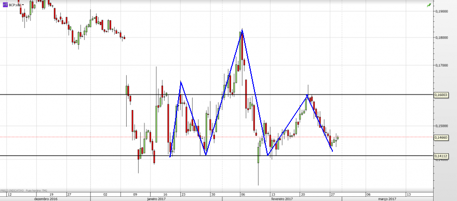Click the dezembro 2016 month label

(x=46, y=199)
